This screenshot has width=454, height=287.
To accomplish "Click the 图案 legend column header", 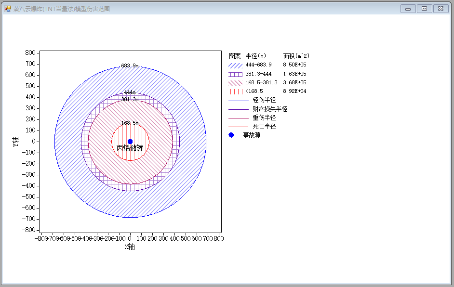I will (235, 56).
